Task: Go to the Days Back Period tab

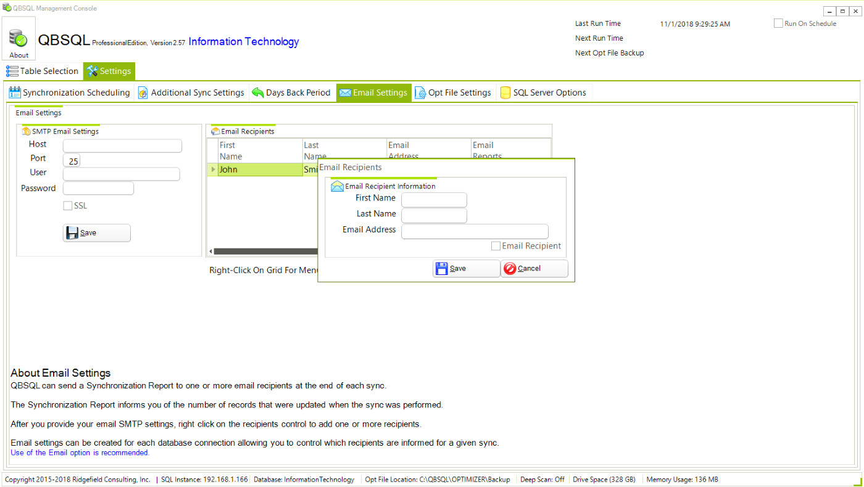Action: tap(292, 92)
